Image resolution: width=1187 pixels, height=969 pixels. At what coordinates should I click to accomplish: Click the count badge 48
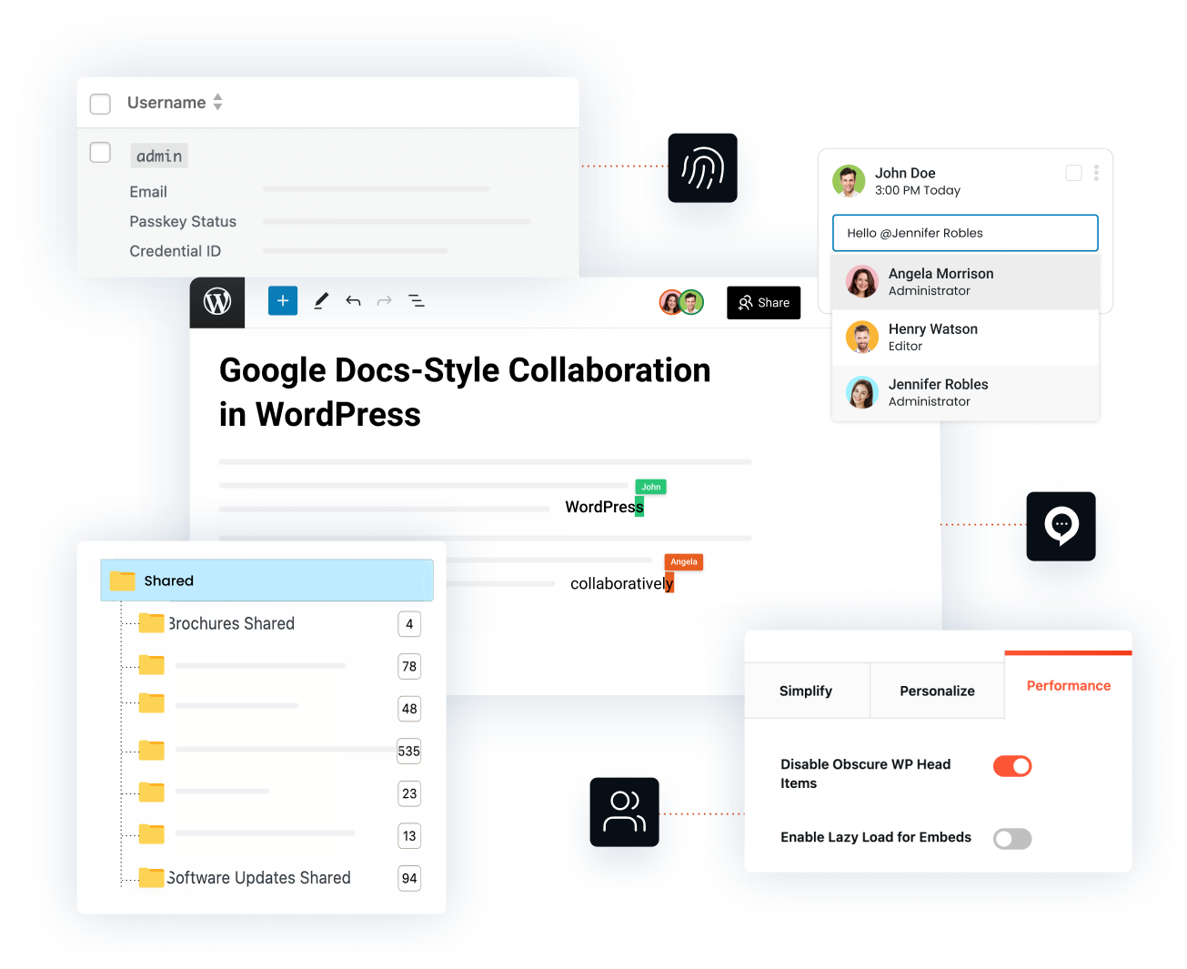point(409,709)
